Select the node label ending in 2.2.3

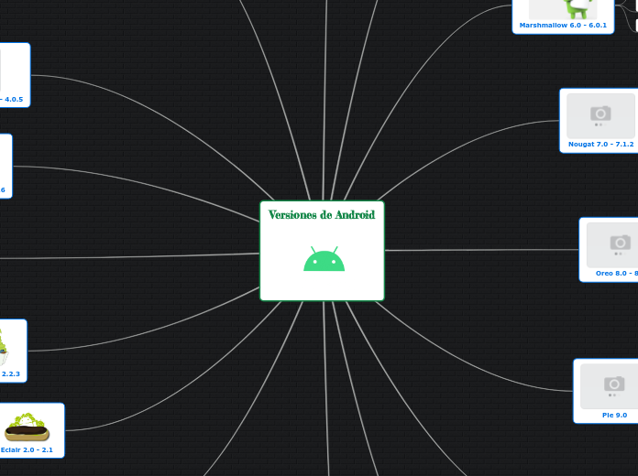click(11, 374)
